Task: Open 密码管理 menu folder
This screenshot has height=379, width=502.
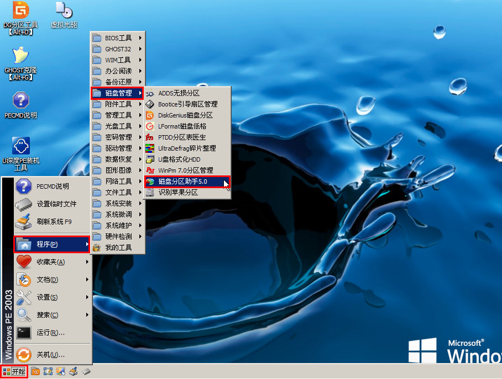Action: click(x=117, y=137)
